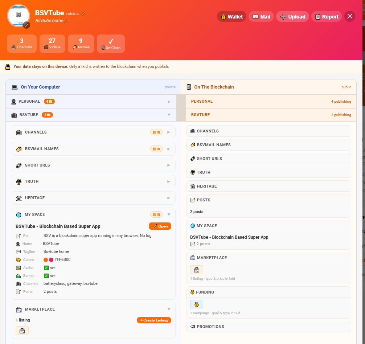
Task: Click the laptop icon beside On Your Computer
Action: (x=15, y=87)
